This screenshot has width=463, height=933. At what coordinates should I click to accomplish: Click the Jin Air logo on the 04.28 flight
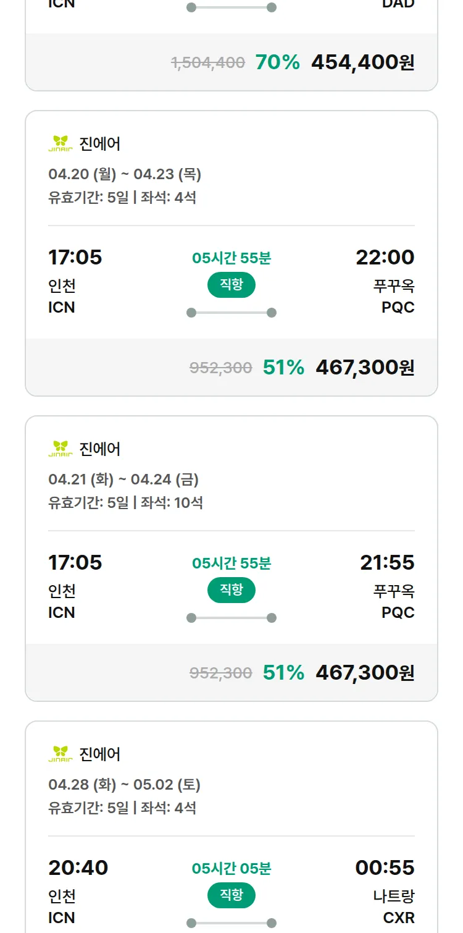(x=60, y=754)
